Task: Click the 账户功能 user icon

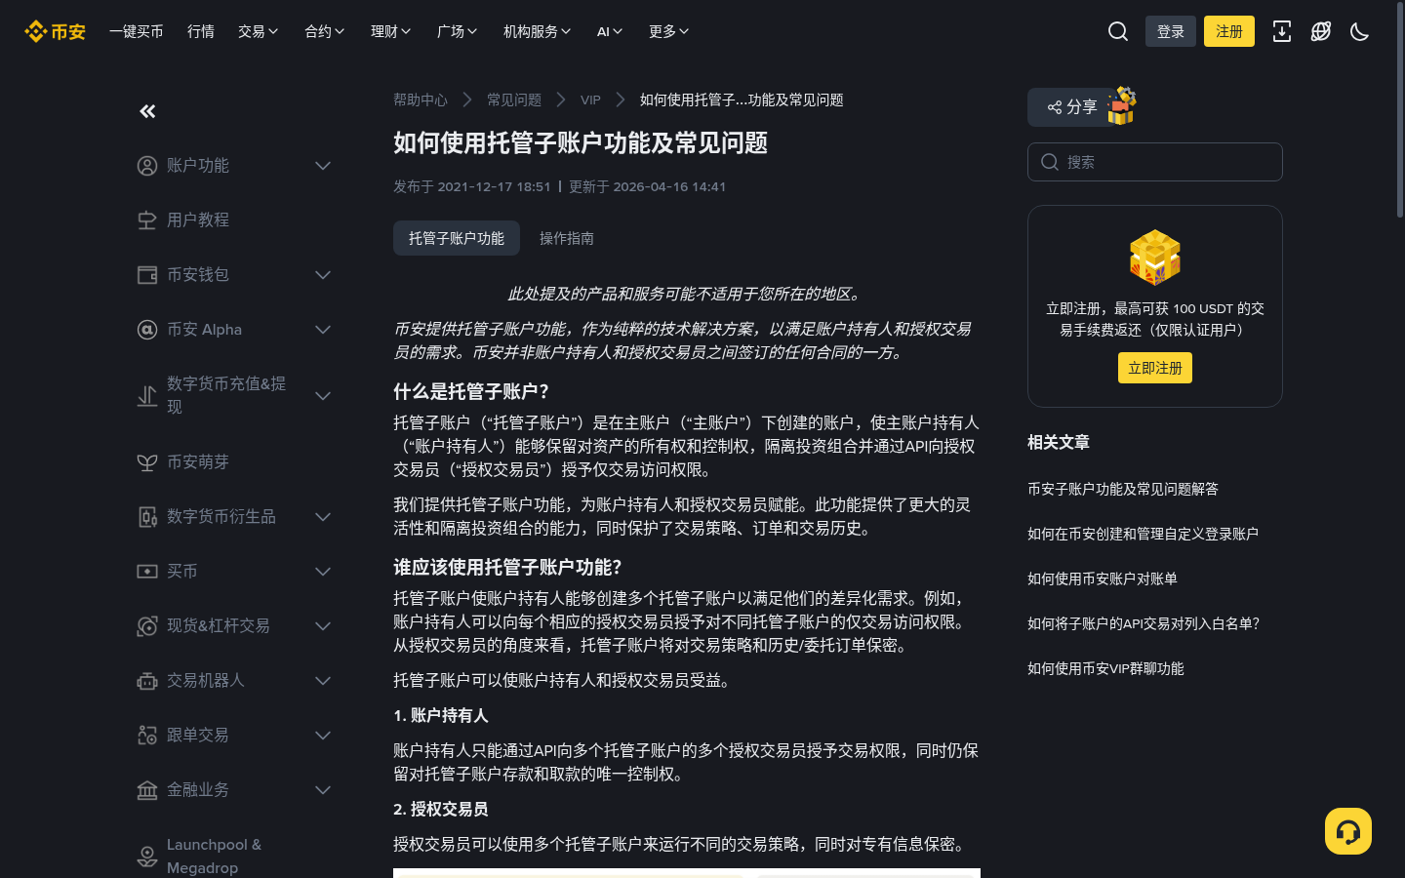Action: (147, 166)
